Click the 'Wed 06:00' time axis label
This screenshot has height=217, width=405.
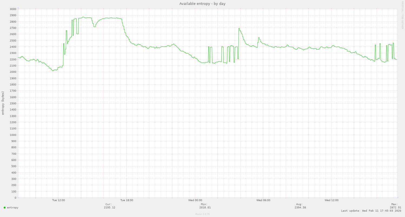pyautogui.click(x=263, y=200)
